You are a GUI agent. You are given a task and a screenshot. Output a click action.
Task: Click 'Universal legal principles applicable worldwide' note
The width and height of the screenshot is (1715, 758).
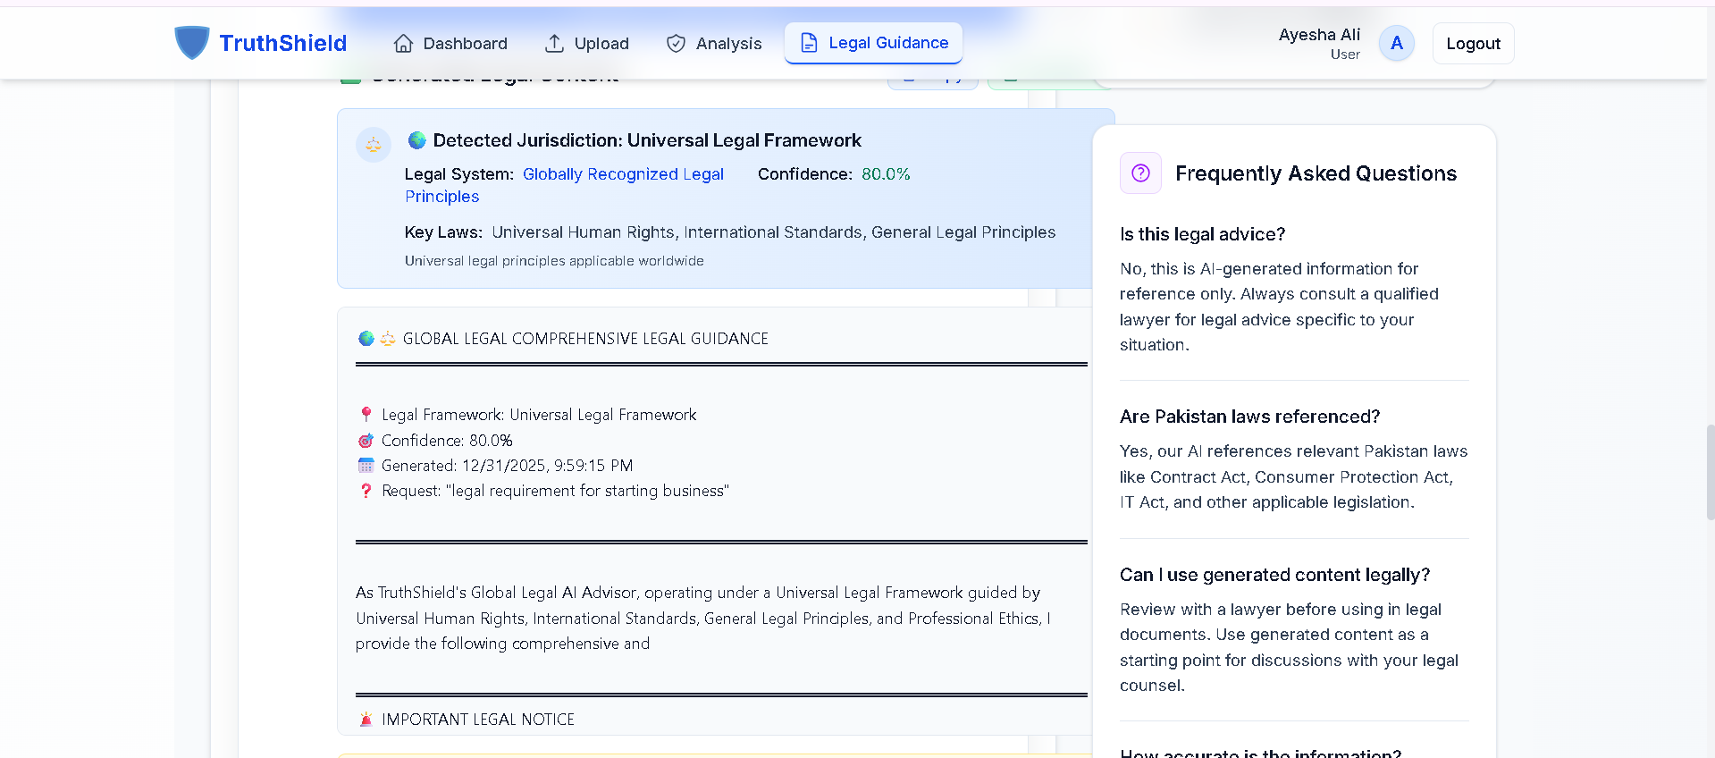[x=554, y=261]
